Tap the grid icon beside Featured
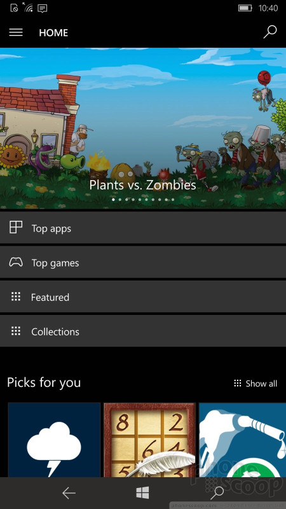This screenshot has width=286, height=509. tap(16, 296)
